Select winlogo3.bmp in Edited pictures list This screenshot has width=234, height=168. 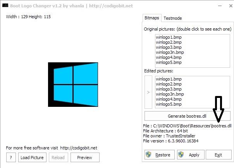(169, 89)
